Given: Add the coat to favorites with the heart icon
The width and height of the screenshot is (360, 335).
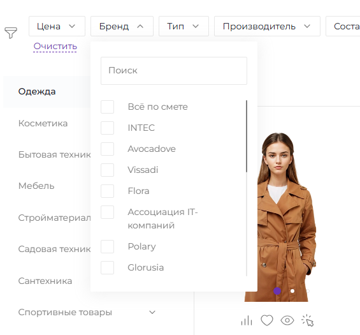Looking at the screenshot, I should tap(267, 320).
